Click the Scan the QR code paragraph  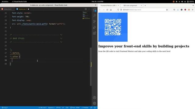134,51
